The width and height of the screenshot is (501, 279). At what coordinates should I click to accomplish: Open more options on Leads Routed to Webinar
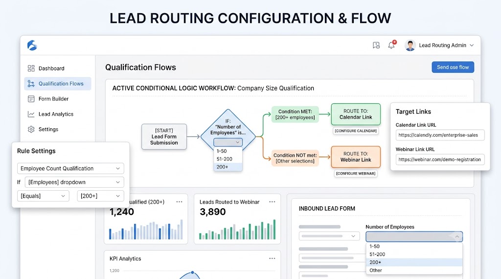coord(272,201)
